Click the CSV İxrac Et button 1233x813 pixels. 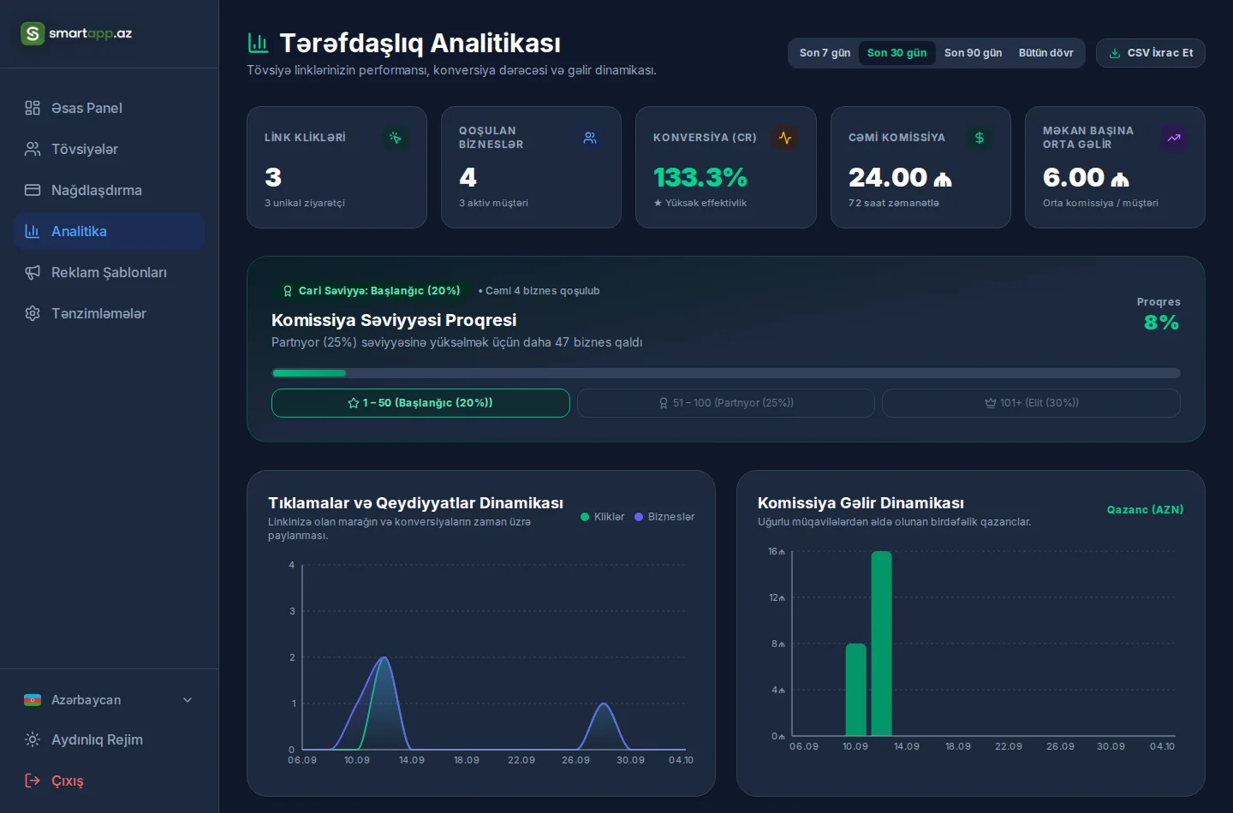(x=1151, y=53)
